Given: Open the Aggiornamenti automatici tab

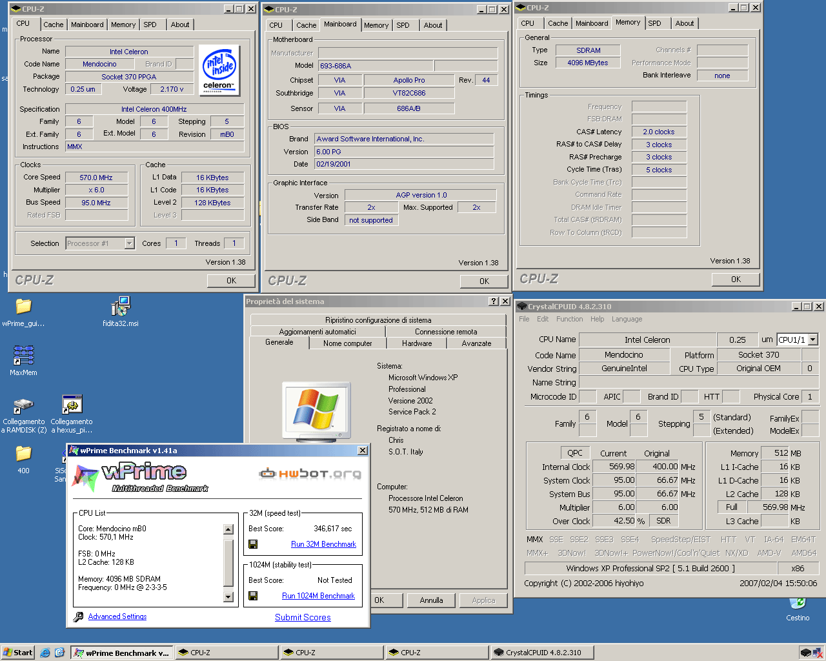Looking at the screenshot, I should (317, 332).
